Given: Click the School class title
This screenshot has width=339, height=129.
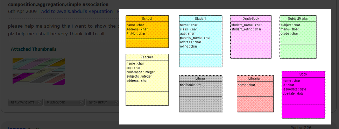Looking at the screenshot, I should pyautogui.click(x=147, y=19).
